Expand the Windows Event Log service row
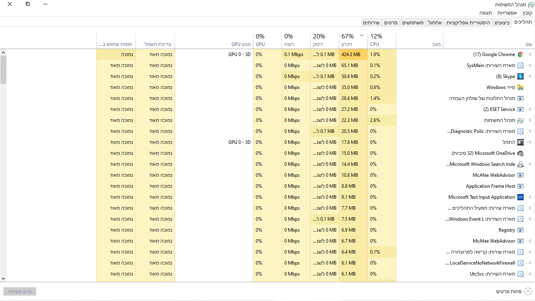 pos(530,219)
